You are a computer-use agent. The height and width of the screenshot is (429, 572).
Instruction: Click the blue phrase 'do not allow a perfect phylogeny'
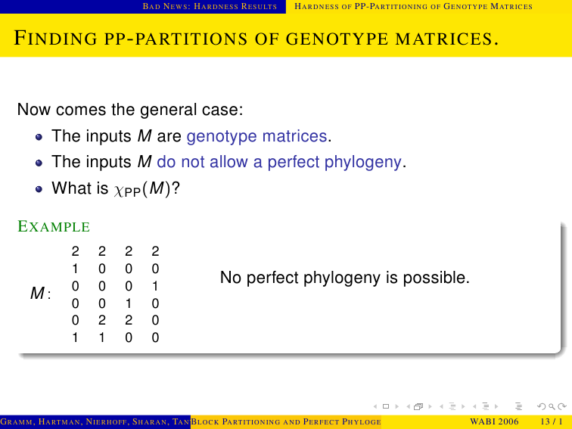coord(279,162)
